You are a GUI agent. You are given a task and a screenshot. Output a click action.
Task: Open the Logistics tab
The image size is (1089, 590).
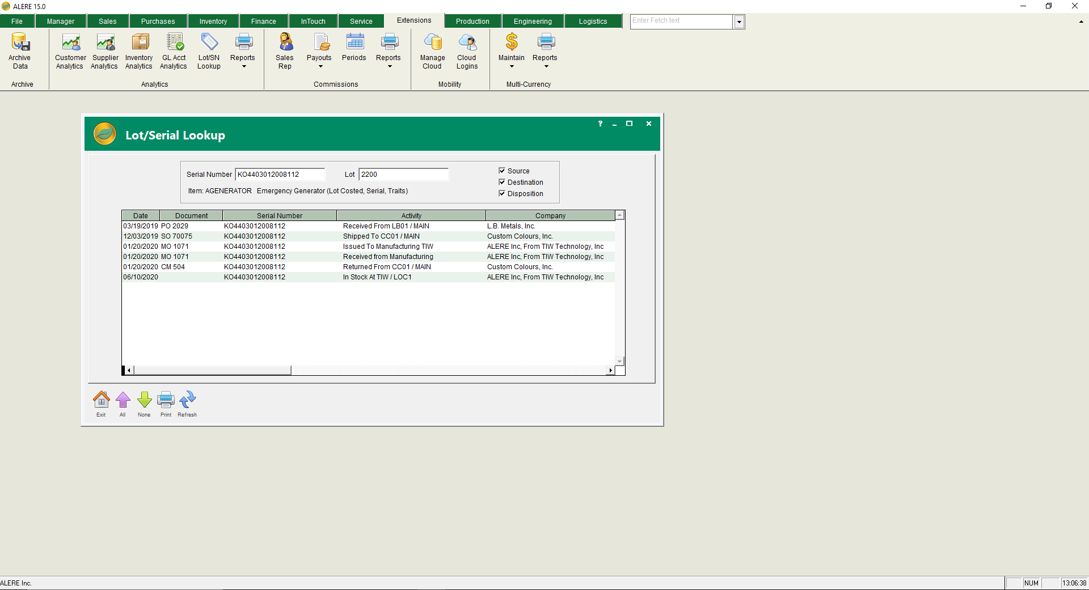point(592,20)
